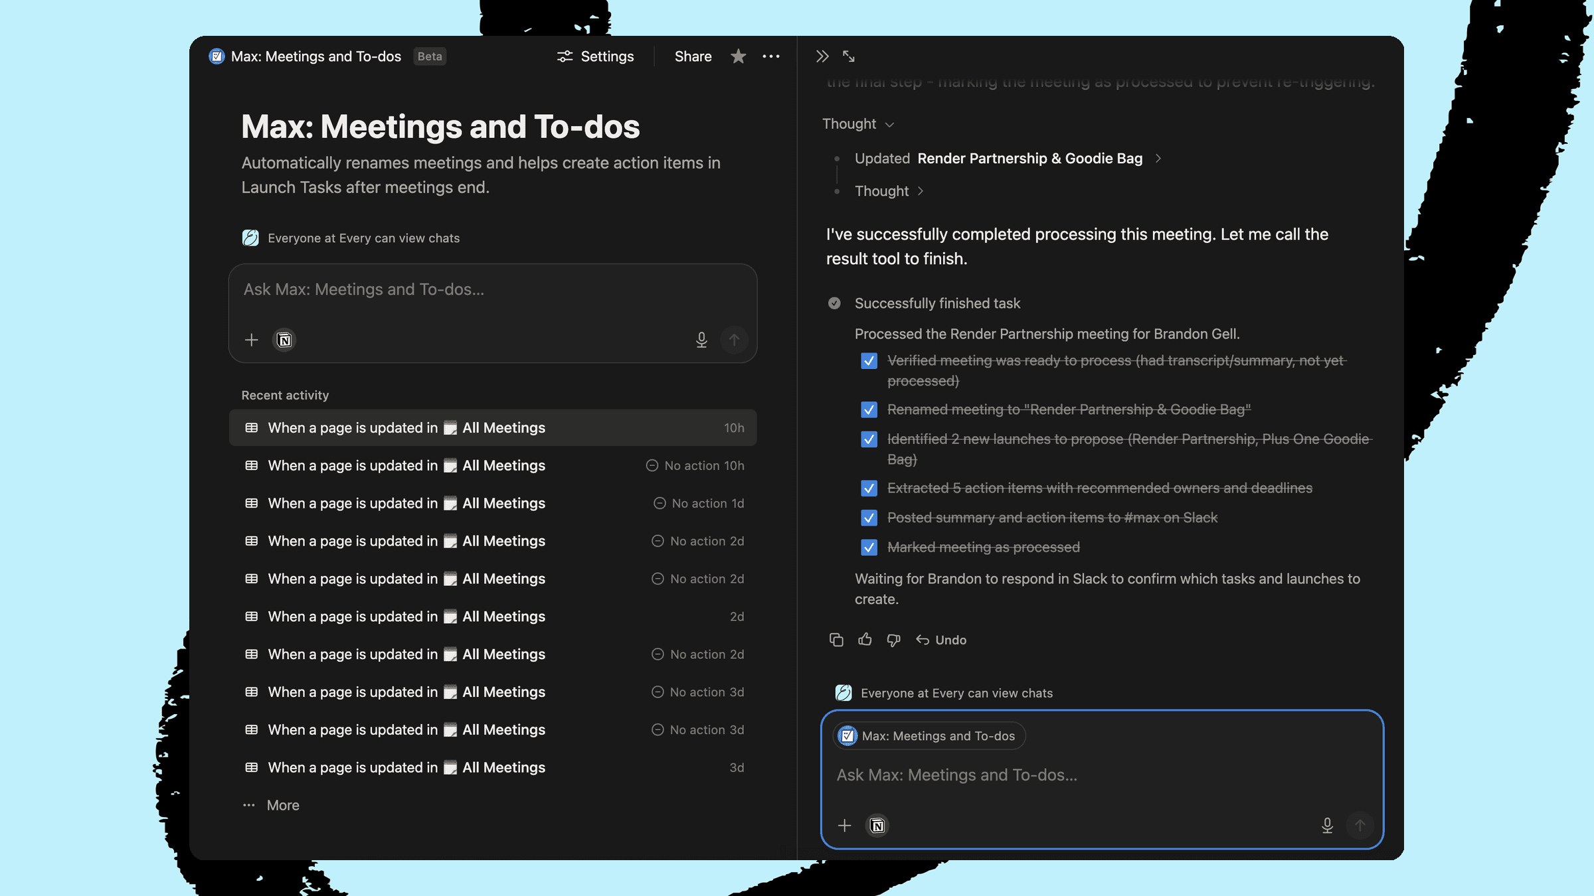Open the Share menu

[693, 56]
